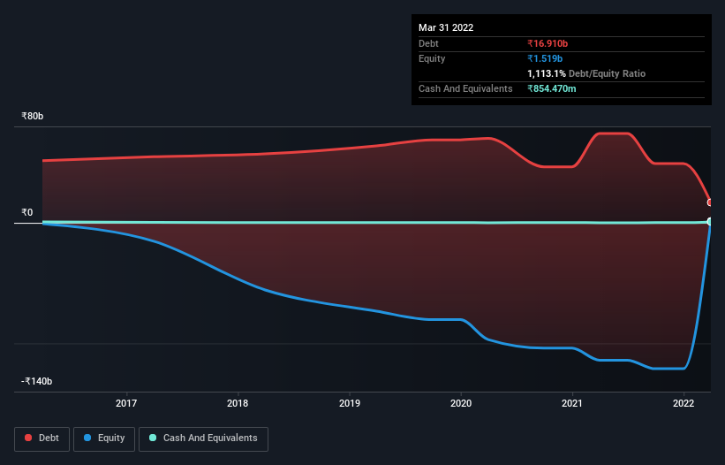
Task: Click the -₹140b y-axis label
Action: click(x=36, y=381)
